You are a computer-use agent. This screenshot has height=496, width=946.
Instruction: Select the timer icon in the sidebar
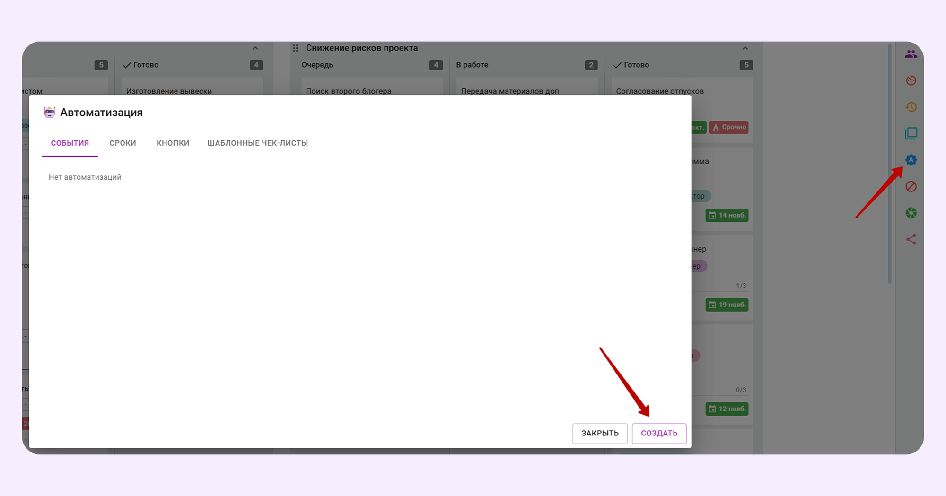click(911, 80)
